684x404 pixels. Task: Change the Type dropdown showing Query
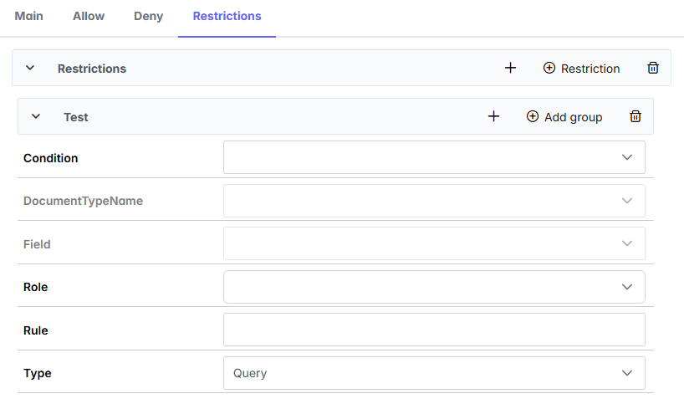(x=434, y=373)
